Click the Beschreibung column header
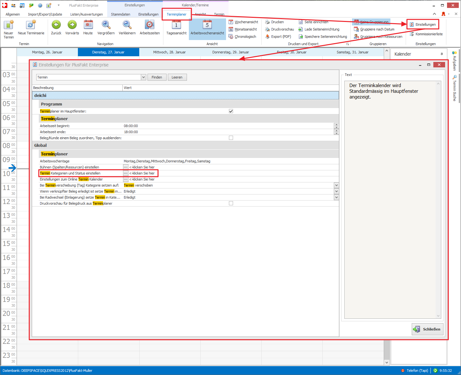Viewport: 461px width, 375px height. (77, 88)
